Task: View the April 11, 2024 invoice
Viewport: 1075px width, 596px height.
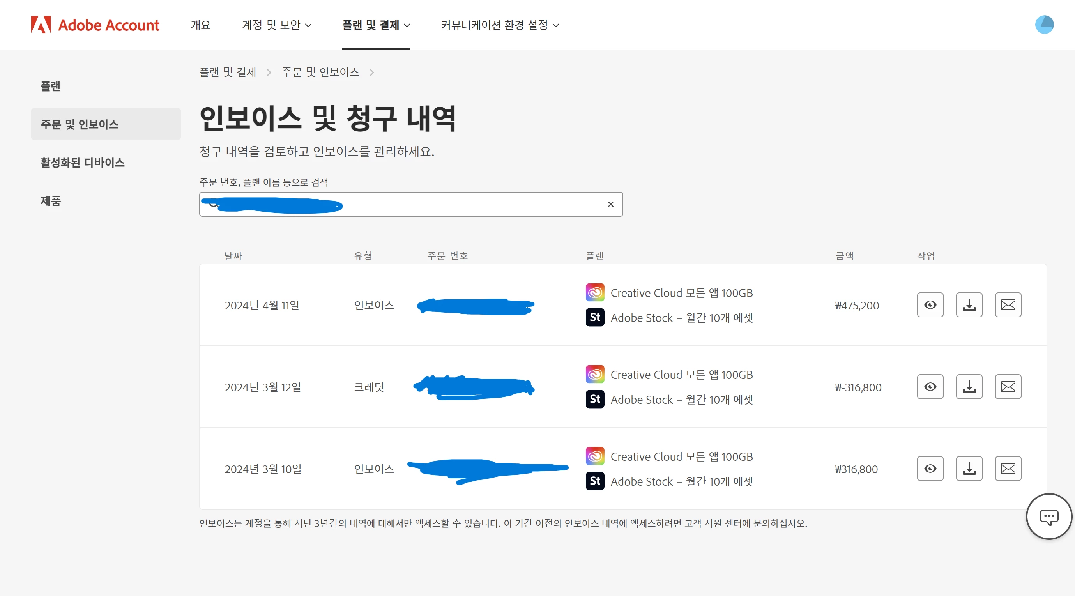Action: [930, 305]
